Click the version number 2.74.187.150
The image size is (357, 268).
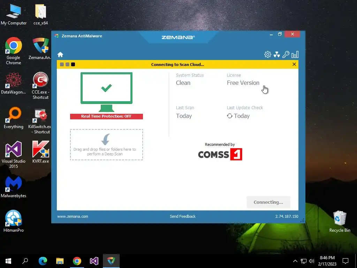[287, 216]
